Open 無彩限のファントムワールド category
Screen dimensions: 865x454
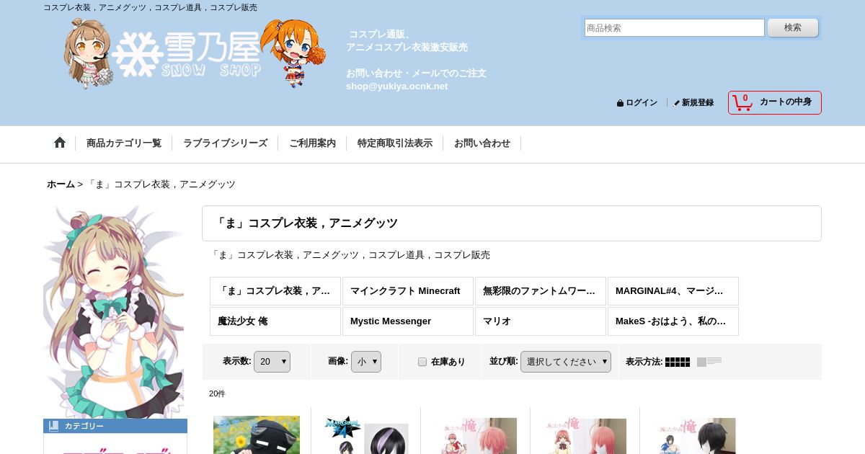541,291
